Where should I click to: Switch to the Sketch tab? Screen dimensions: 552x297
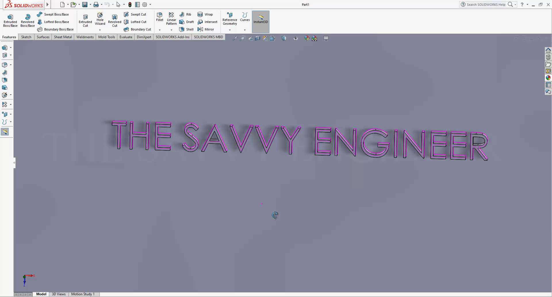coord(26,37)
